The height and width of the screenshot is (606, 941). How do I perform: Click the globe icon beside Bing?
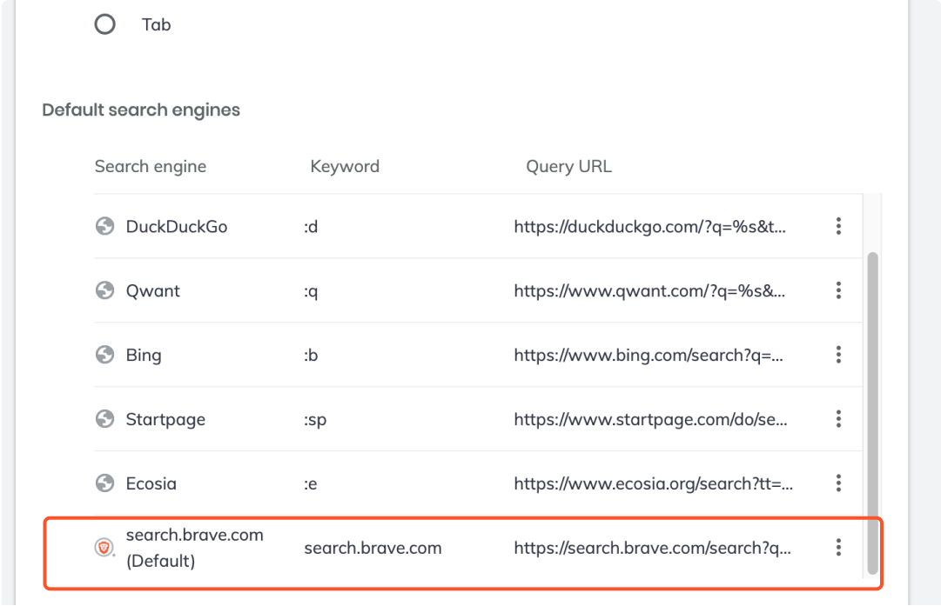(x=105, y=354)
